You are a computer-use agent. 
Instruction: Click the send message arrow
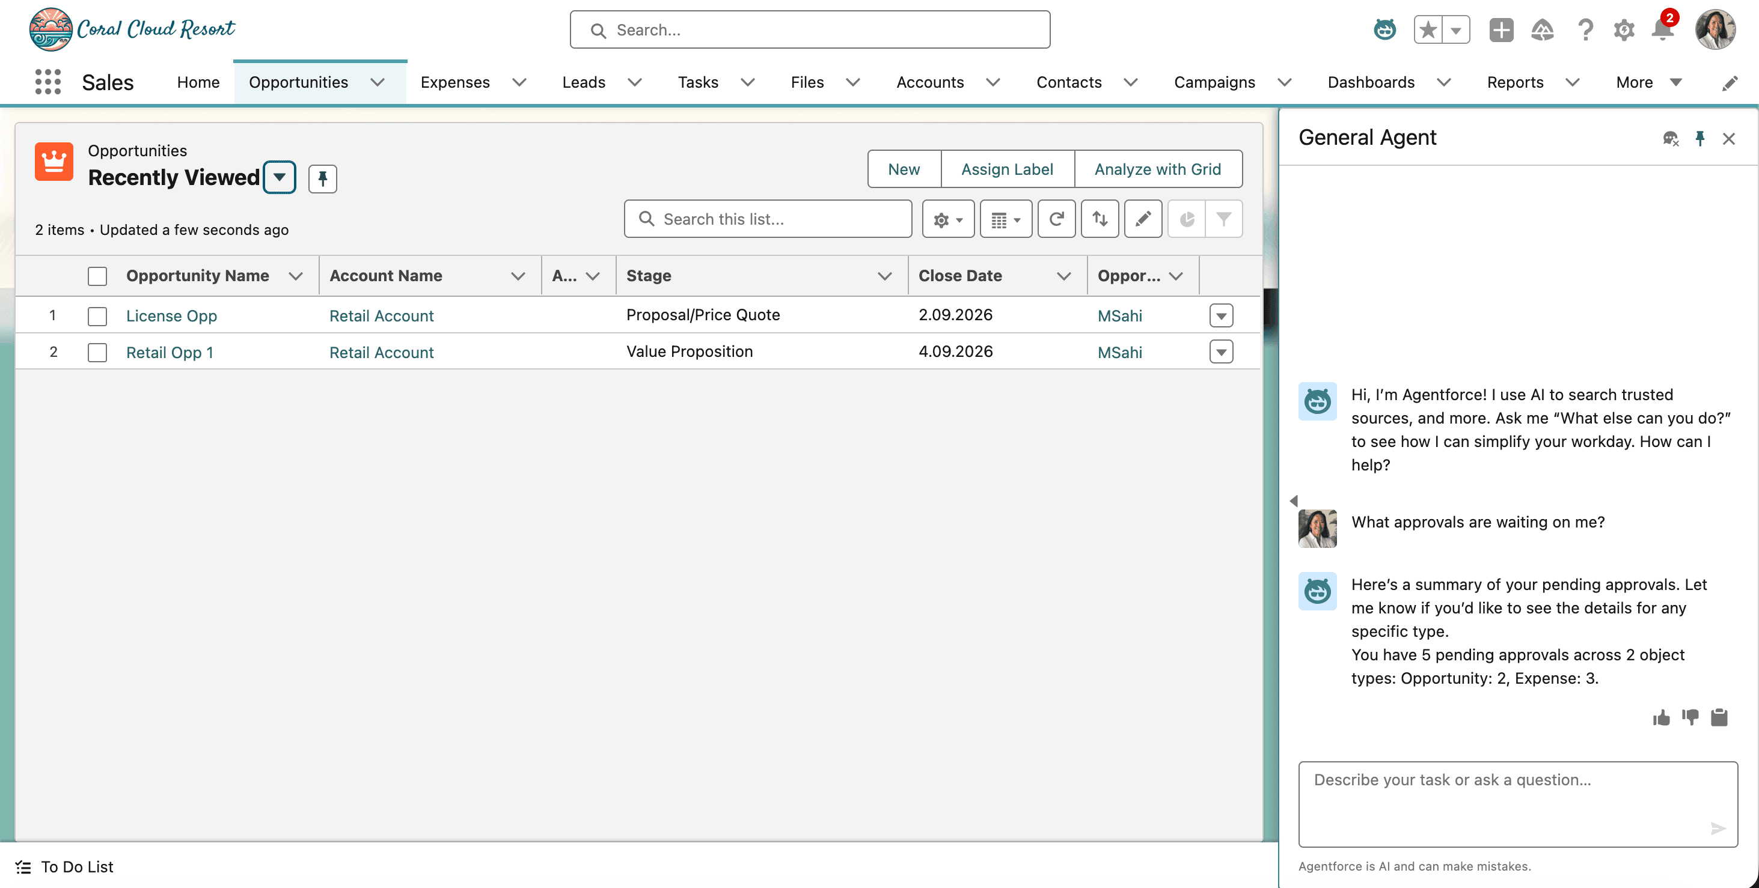[x=1718, y=828]
